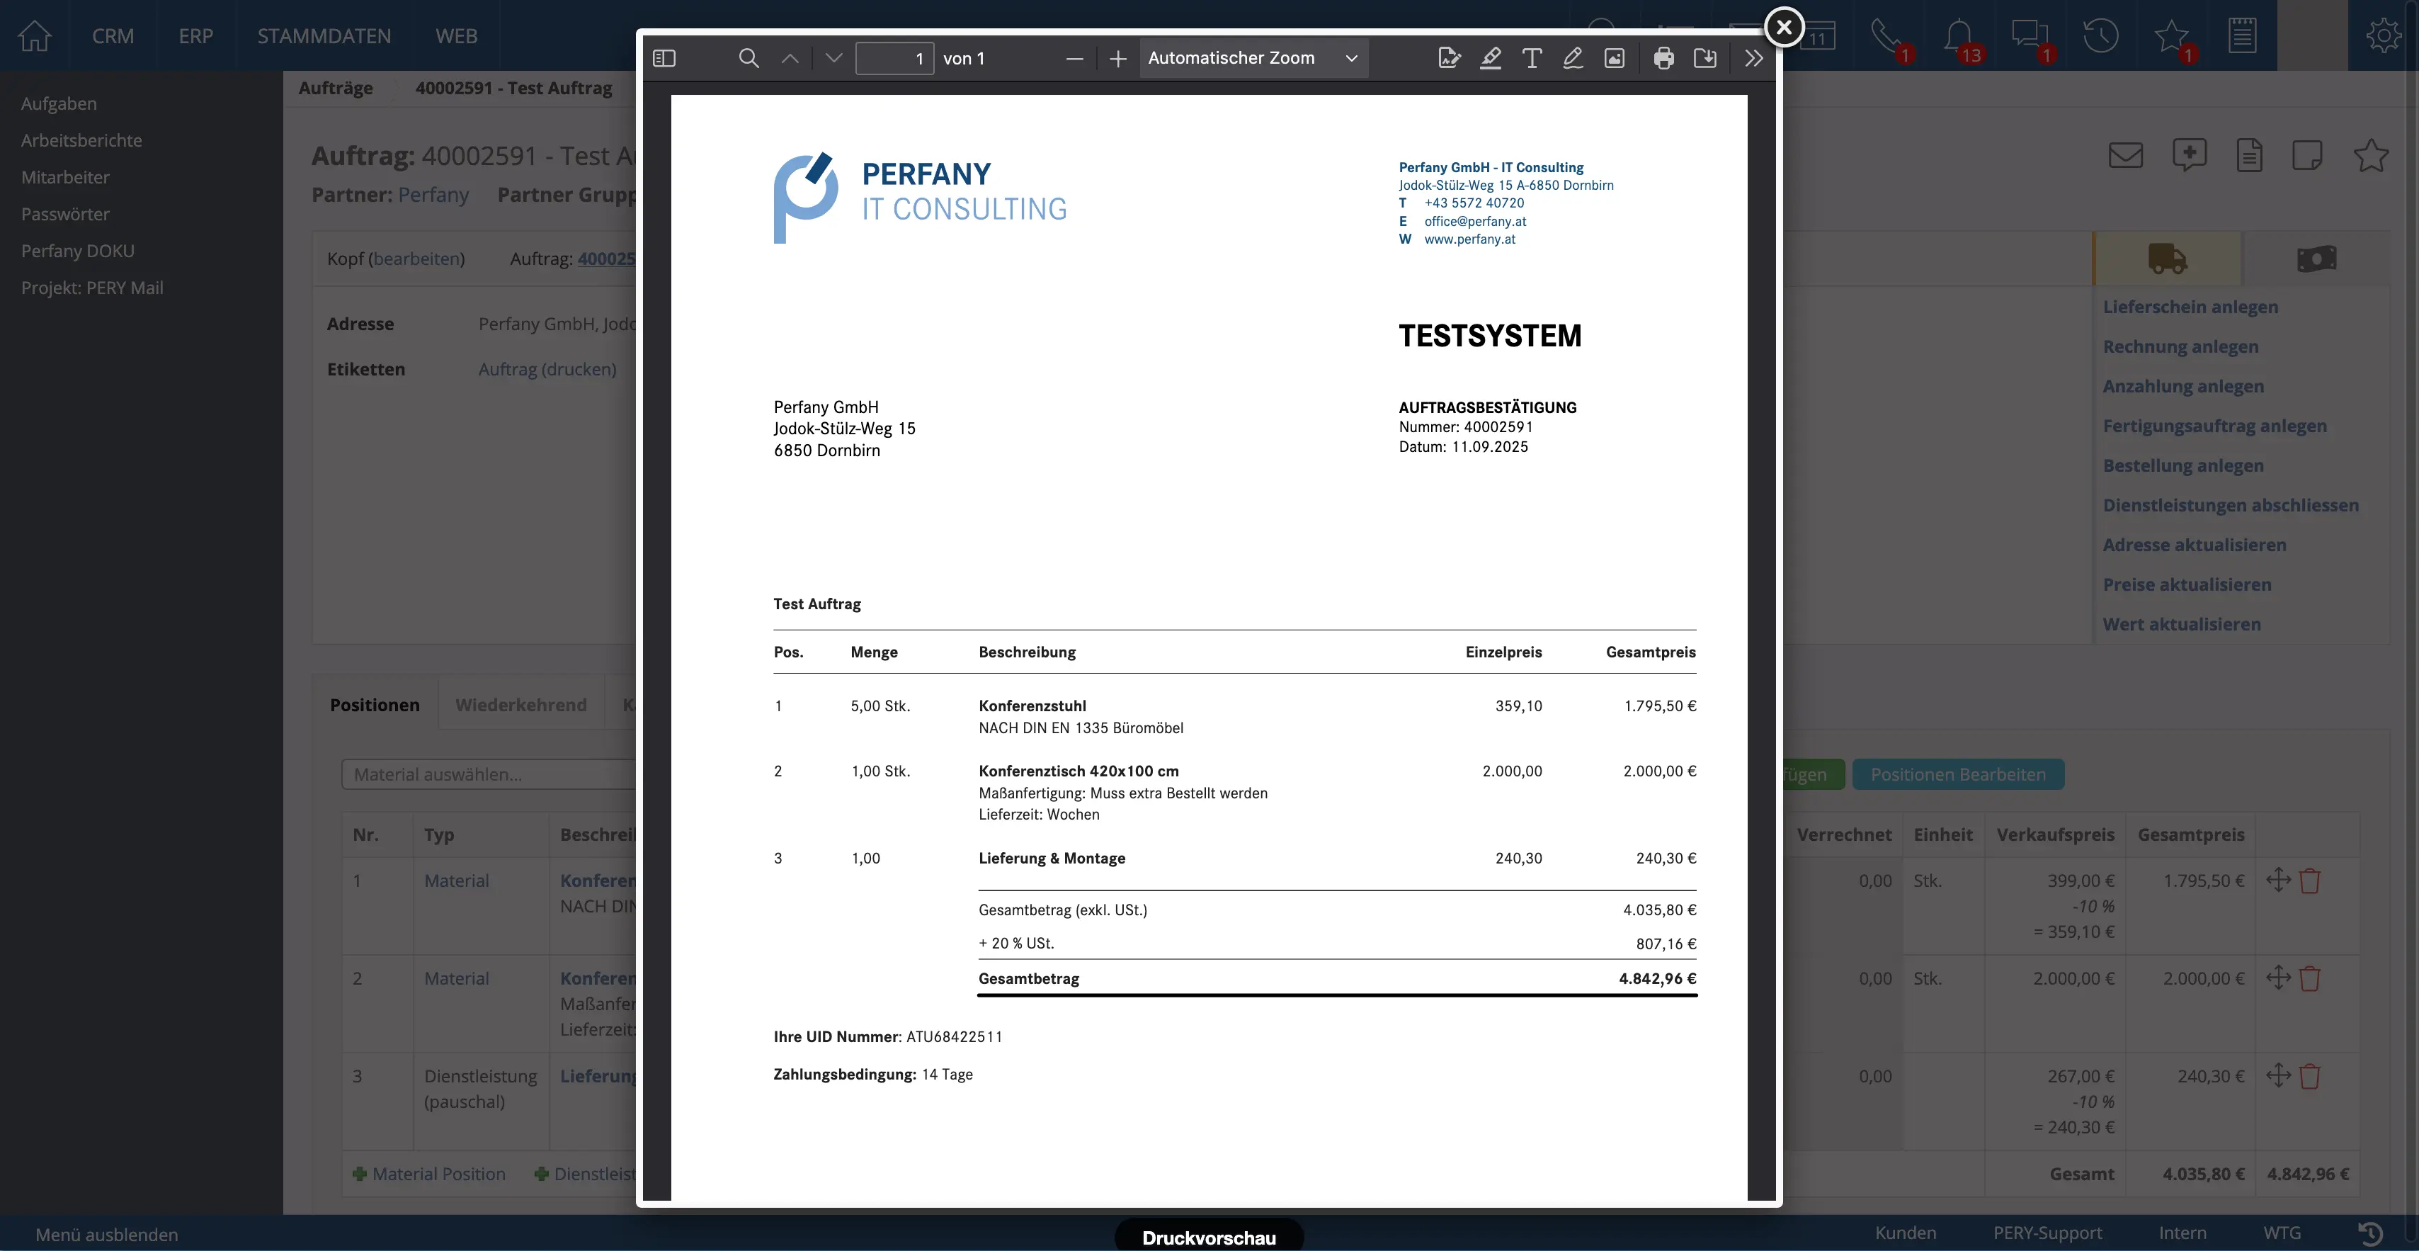Add an image to PDF

tap(1615, 58)
